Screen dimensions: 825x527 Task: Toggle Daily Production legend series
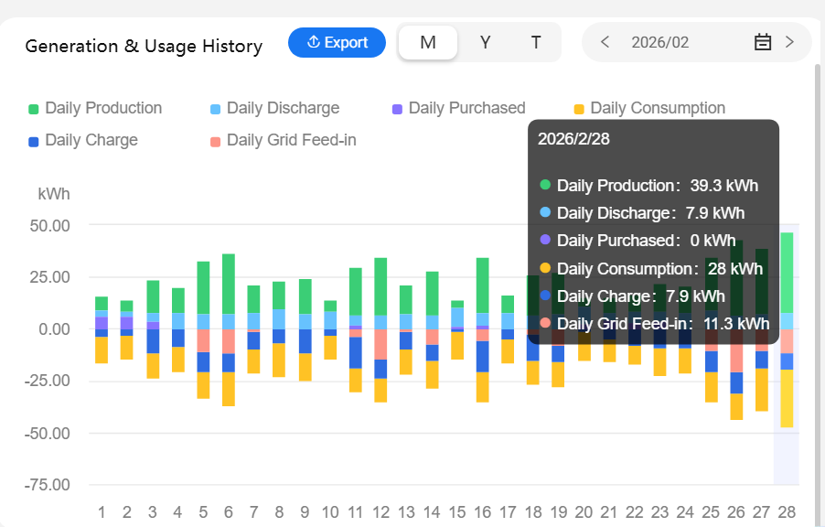95,108
